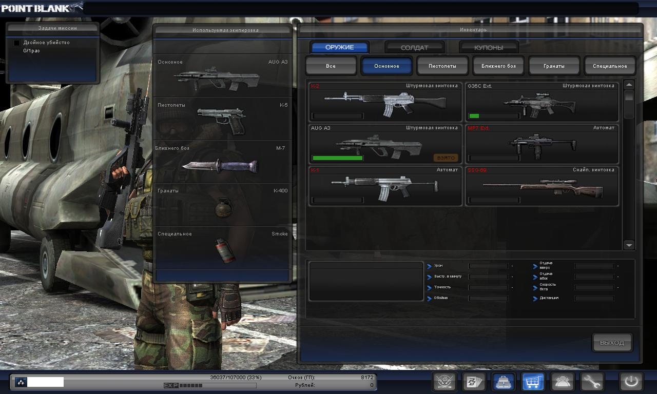Viewport: 657px width, 394px height.
Task: Switch to the СОЛДАТ tab
Action: click(414, 48)
